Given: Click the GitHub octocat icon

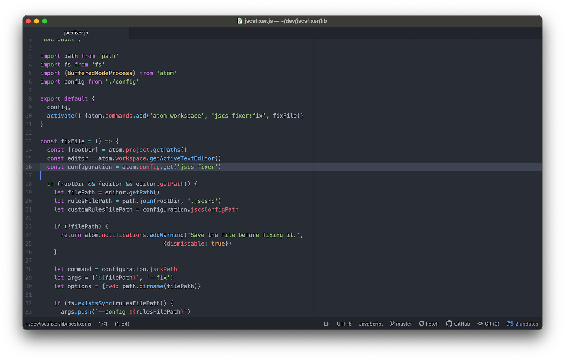Looking at the screenshot, I should (449, 324).
